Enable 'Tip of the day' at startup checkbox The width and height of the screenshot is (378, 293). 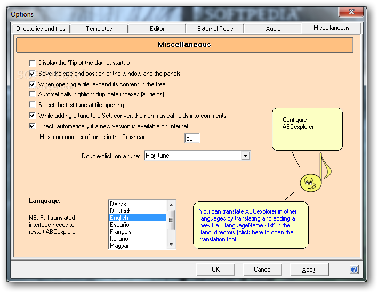coord(32,63)
